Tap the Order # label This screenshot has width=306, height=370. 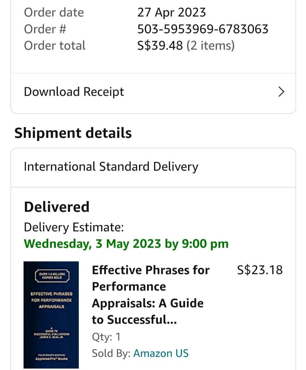[45, 29]
